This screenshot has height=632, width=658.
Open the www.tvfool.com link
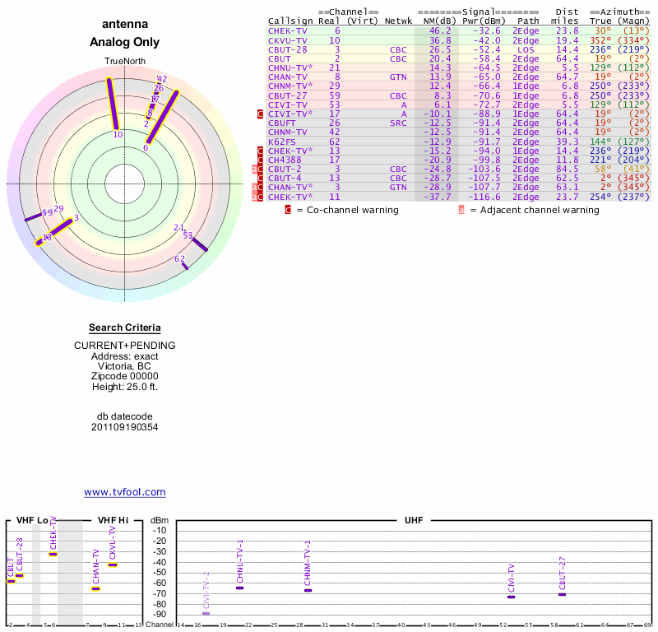tap(125, 492)
